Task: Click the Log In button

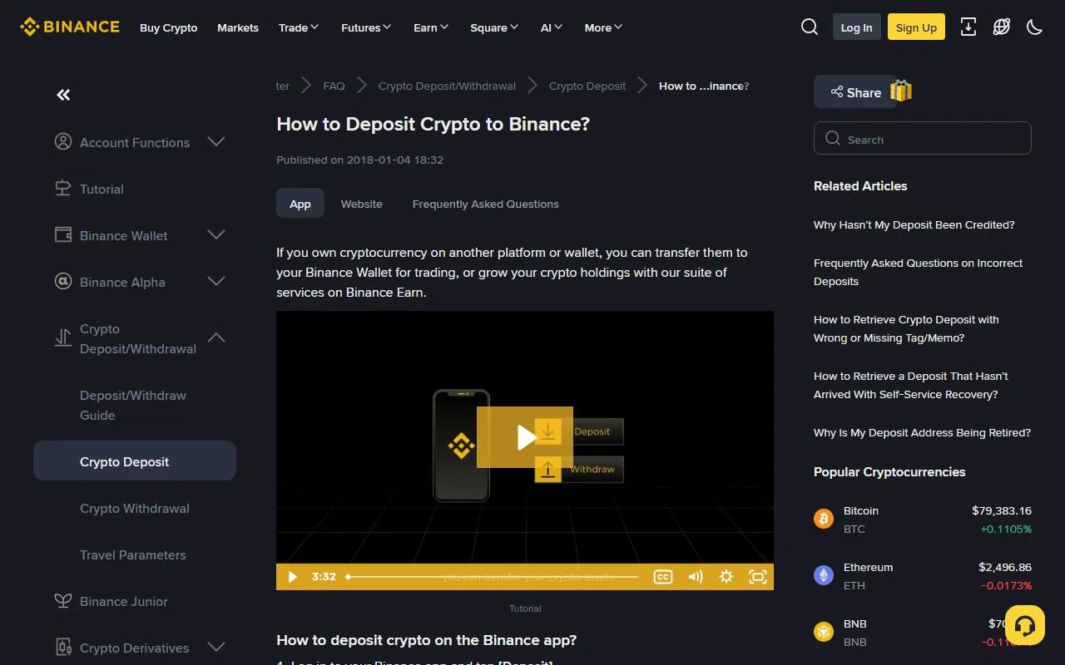Action: (856, 27)
